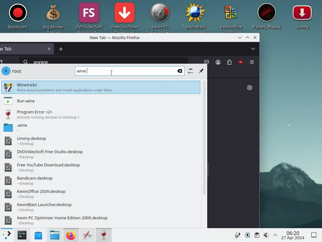
Task: Open the pen application on taskbar
Action: tap(87, 235)
